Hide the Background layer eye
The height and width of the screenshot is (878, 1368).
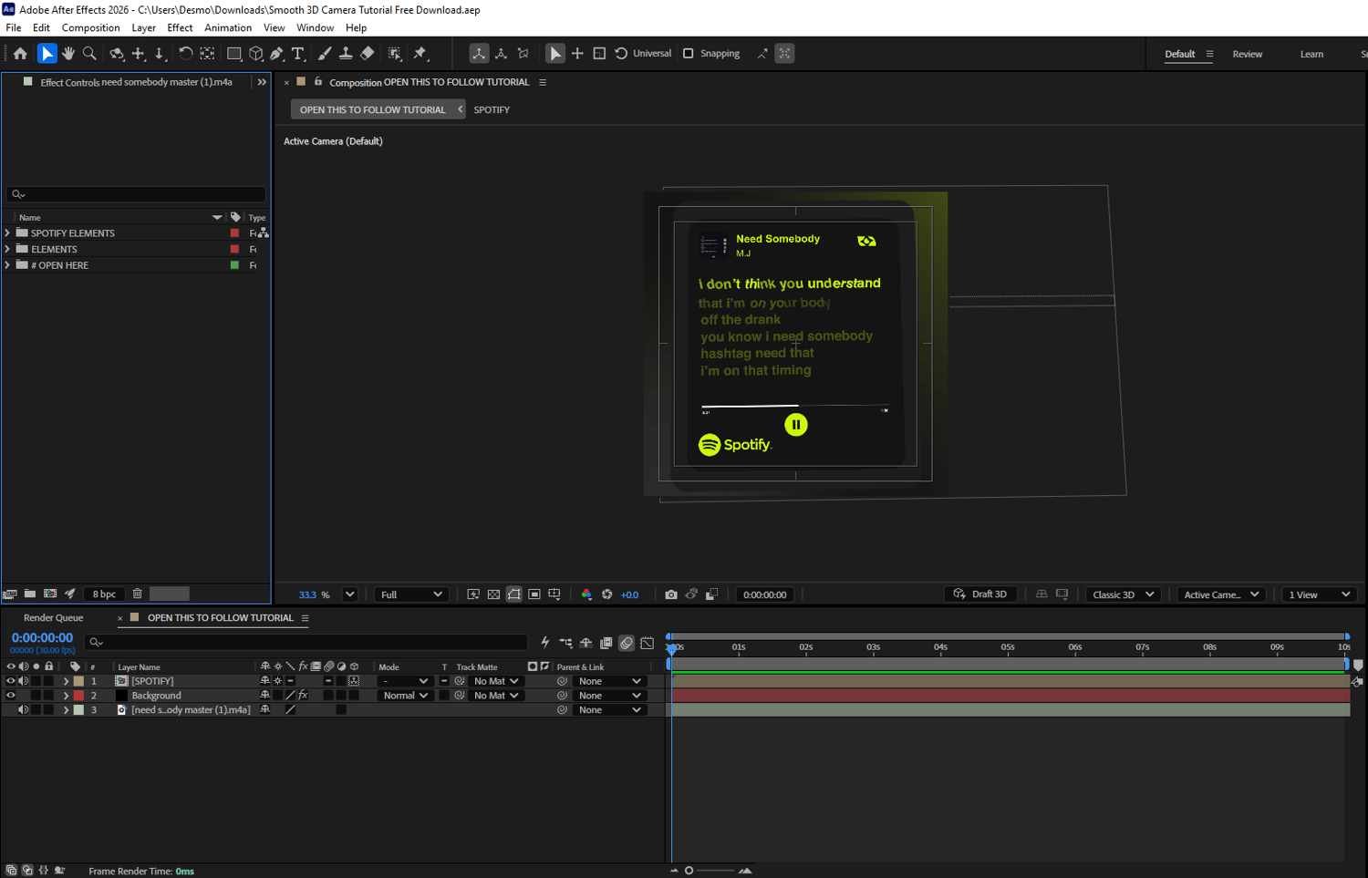tap(11, 696)
